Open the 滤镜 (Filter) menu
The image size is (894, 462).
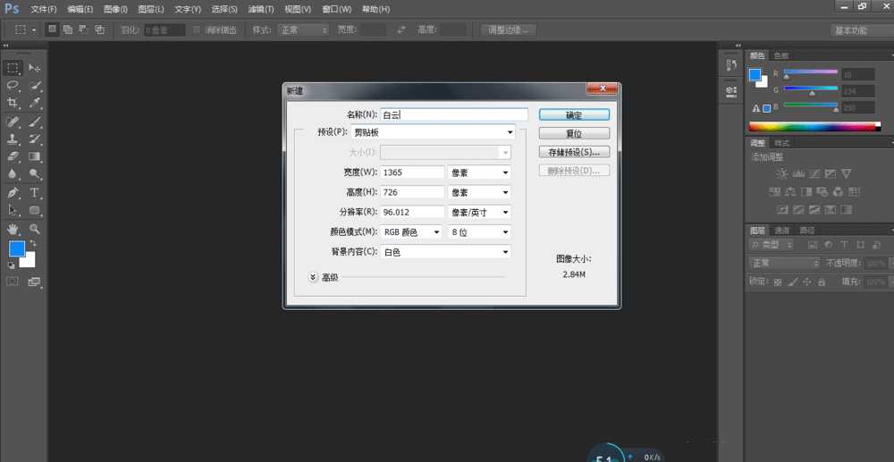260,9
